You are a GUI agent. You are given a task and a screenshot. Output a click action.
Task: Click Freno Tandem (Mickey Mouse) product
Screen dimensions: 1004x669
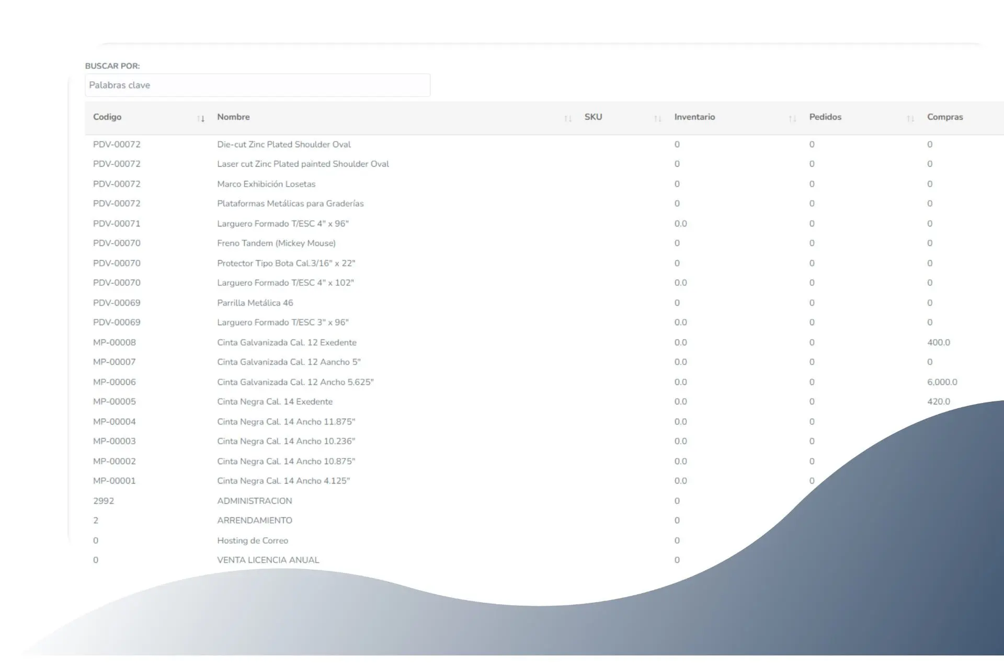pos(276,243)
